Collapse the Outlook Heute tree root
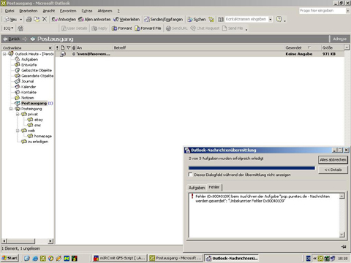351x263 pixels. (x=4, y=54)
